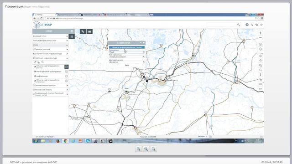Enable Московская область layer checkbox
The height and width of the screenshot is (164, 292).
[34, 90]
